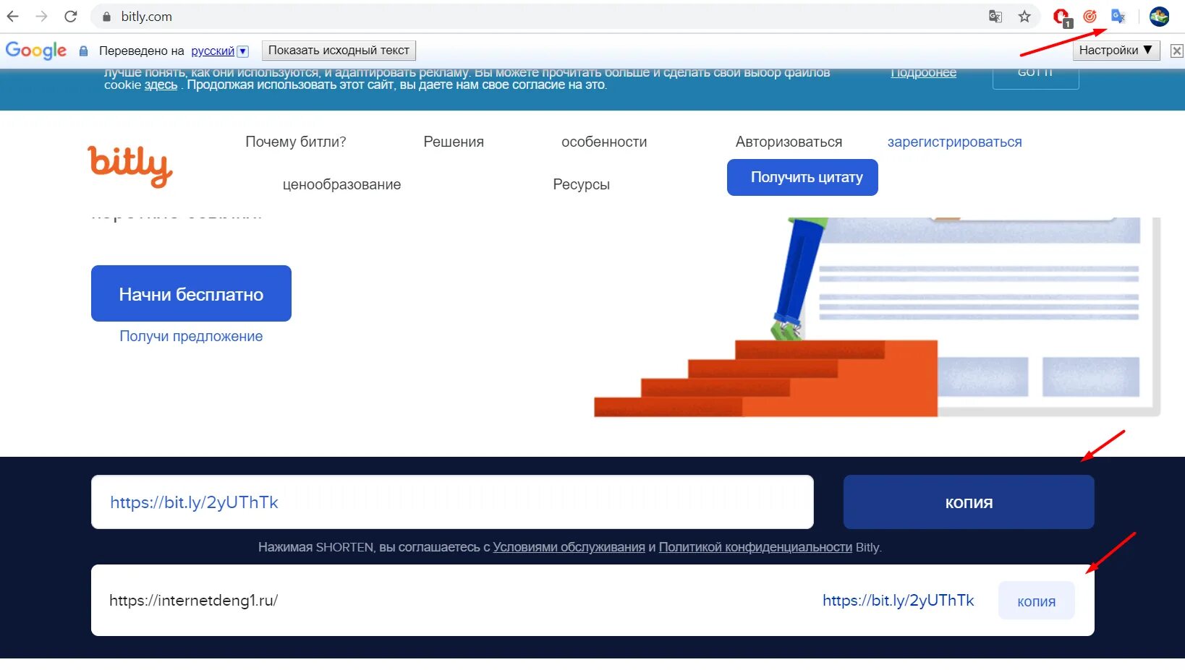Image resolution: width=1185 pixels, height=670 pixels.
Task: Open Политикой конфиденциальности link
Action: click(x=755, y=547)
